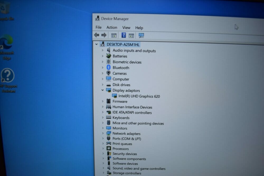Select the Keyboards label
Viewport: 264px width, 176px height.
[121, 118]
